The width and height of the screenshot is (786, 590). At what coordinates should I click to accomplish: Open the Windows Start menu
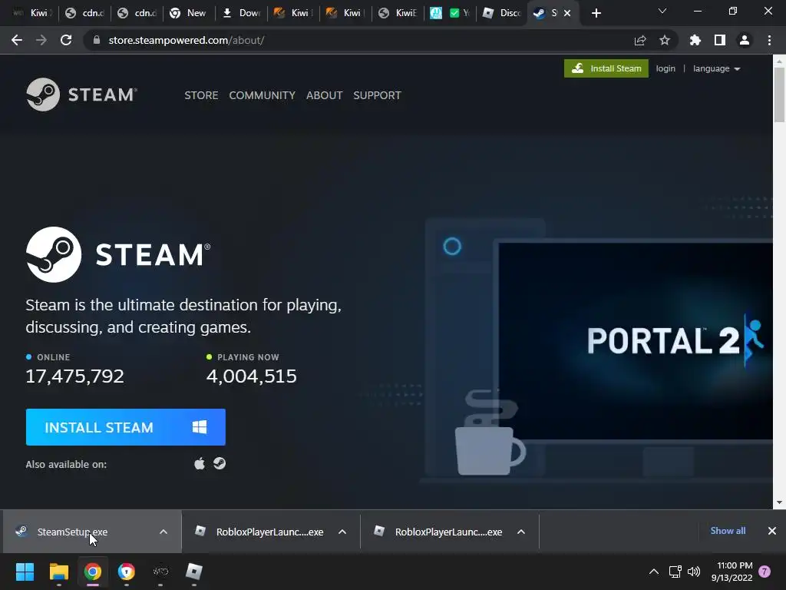(25, 572)
